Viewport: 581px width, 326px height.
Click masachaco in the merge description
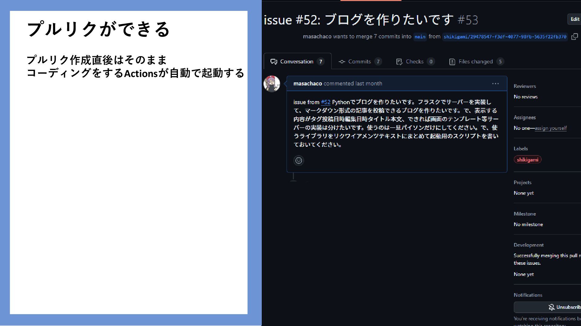point(317,37)
